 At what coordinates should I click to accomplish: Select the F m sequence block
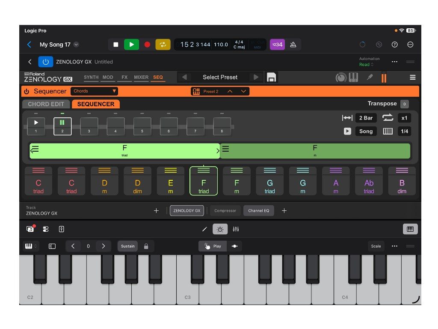tap(315, 151)
